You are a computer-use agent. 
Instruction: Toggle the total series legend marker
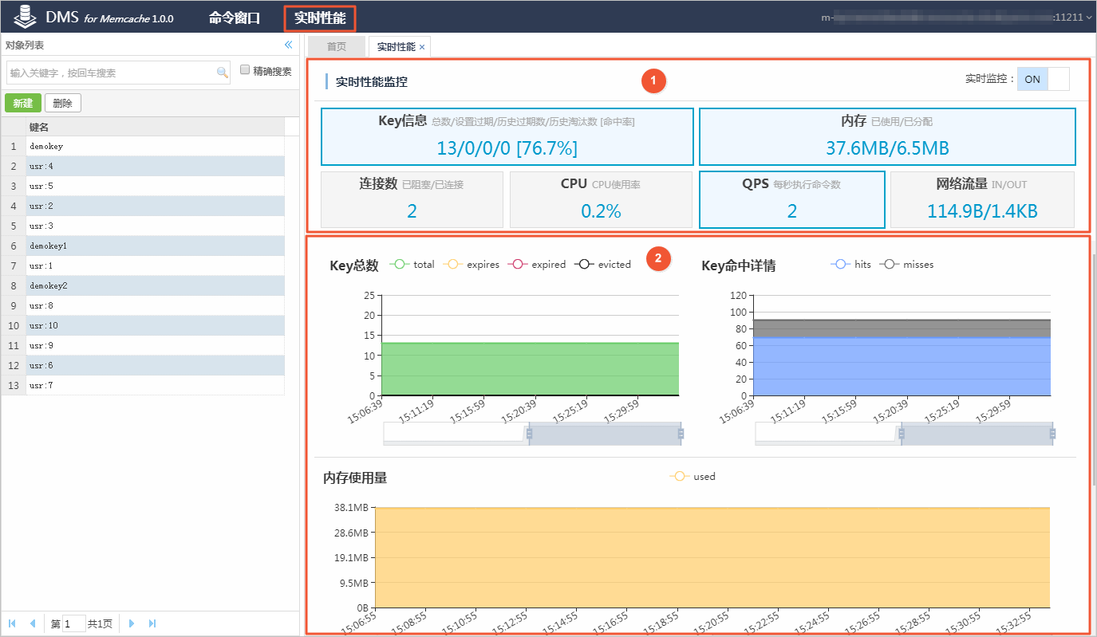tap(400, 265)
